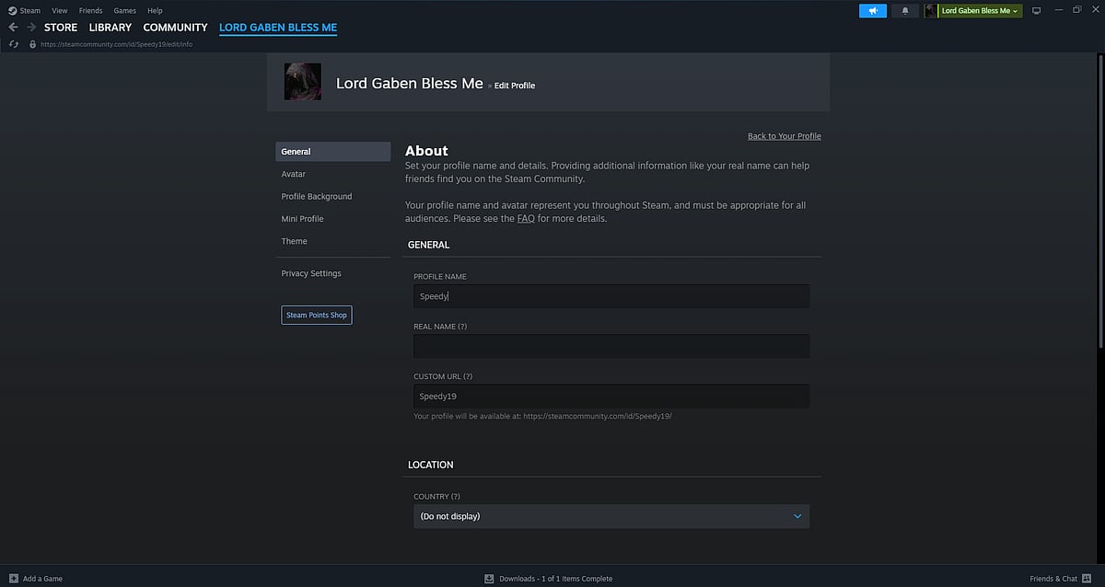Open the Friends menu
This screenshot has width=1105, height=587.
pyautogui.click(x=91, y=10)
